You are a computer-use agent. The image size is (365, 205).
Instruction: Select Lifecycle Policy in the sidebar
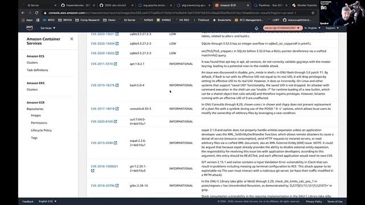(x=41, y=130)
